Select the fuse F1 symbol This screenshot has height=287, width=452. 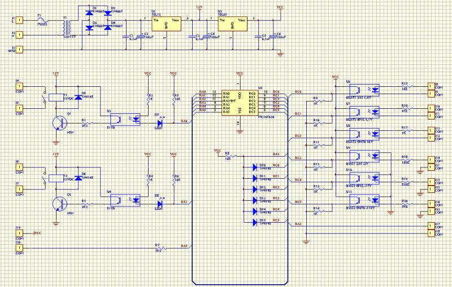(x=42, y=20)
